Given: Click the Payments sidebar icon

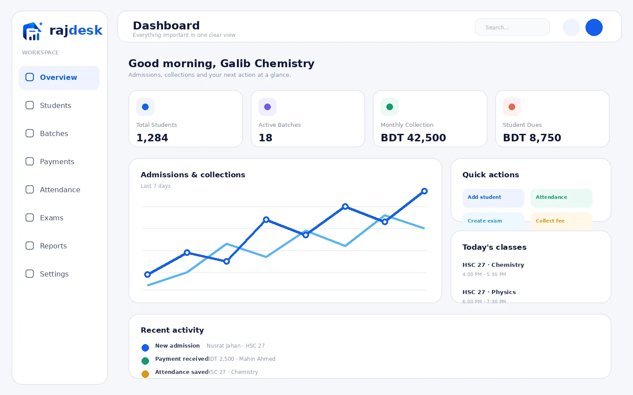Looking at the screenshot, I should click(29, 162).
